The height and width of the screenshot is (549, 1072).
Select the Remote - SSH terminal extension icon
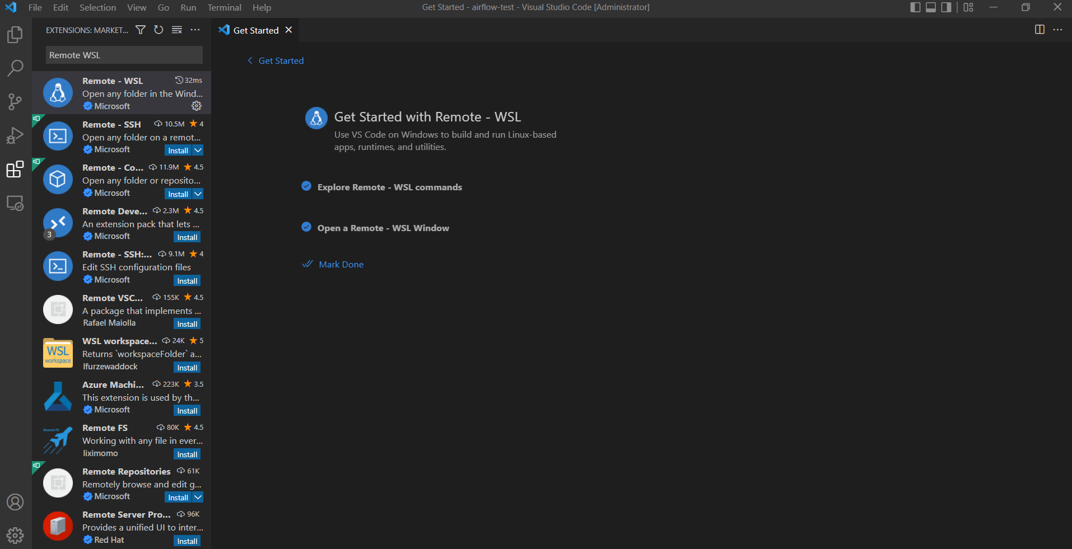click(58, 136)
